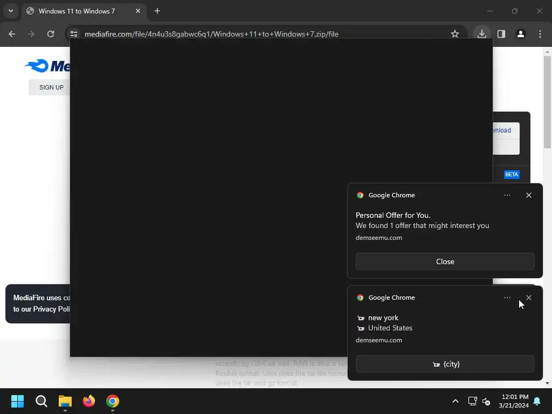552x414 pixels.
Task: Click the {city} button in notification
Action: pyautogui.click(x=445, y=364)
